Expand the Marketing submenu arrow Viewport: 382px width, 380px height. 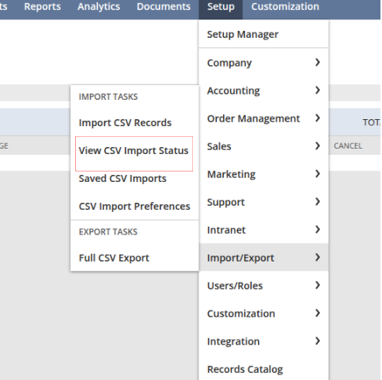tap(318, 173)
